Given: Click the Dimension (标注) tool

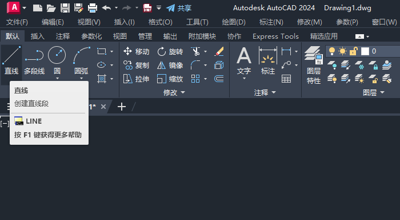Looking at the screenshot, I should pyautogui.click(x=268, y=60).
